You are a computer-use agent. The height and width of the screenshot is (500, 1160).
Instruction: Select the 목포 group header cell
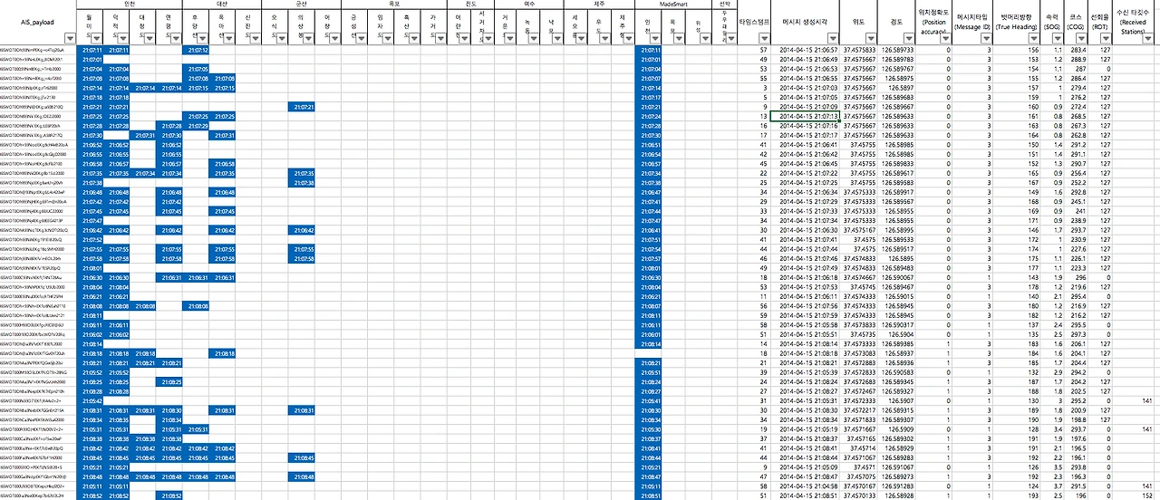coord(395,5)
